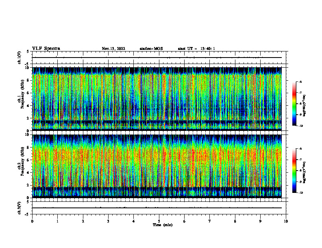Click the "4" kHz tick on ch.1 frequency axis
Screen dimensions: 322x248
[28, 106]
